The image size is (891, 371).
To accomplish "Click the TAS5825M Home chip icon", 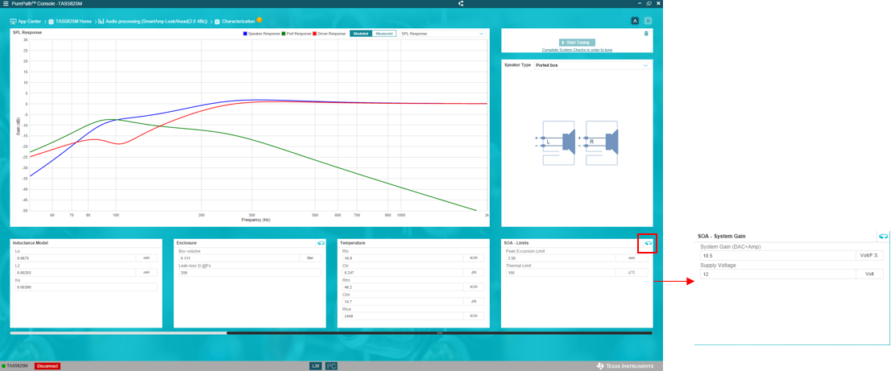I will point(51,22).
